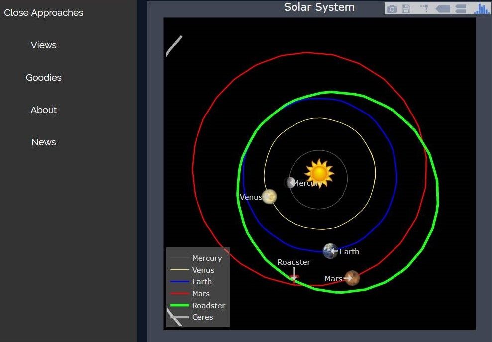Select Views in the sidebar
Screen dimensions: 492x342
[x=43, y=45]
